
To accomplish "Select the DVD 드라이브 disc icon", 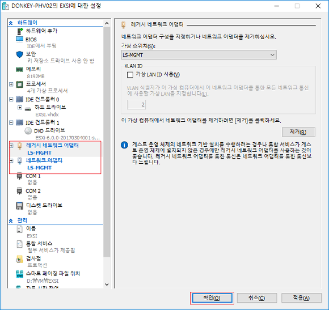I will coord(28,131).
